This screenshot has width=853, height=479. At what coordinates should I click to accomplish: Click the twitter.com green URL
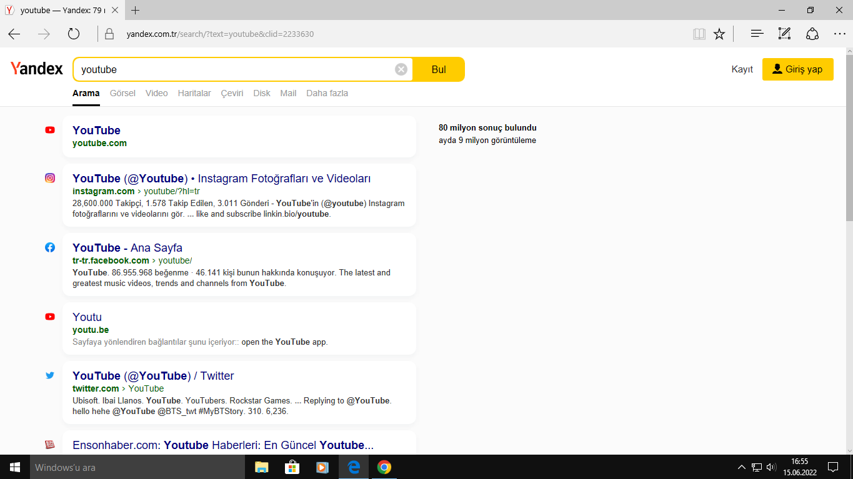(x=96, y=388)
